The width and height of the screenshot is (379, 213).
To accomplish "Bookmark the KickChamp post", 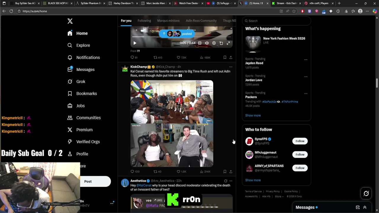I will coord(225,172).
